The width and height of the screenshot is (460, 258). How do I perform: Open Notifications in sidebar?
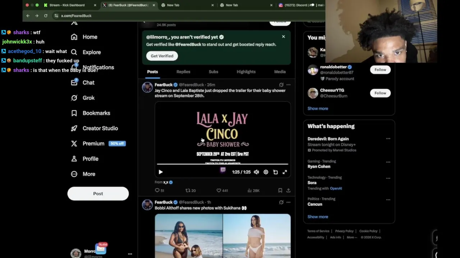[x=92, y=67]
